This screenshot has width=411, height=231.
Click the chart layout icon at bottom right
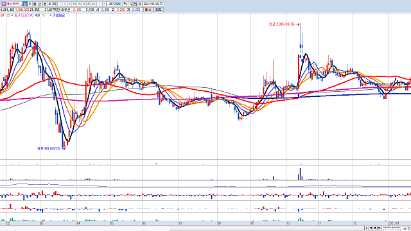(x=405, y=228)
